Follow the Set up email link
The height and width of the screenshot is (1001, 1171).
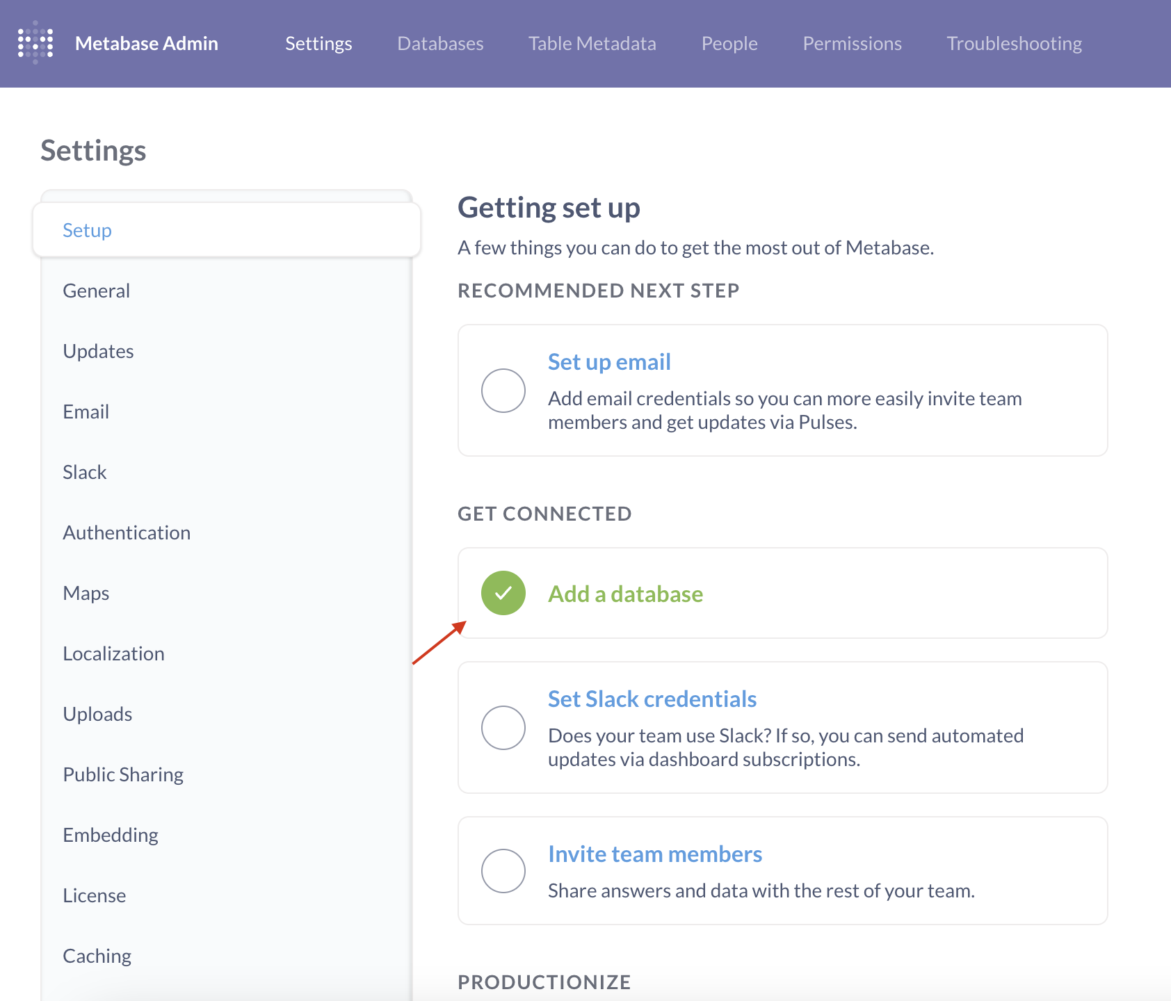609,361
